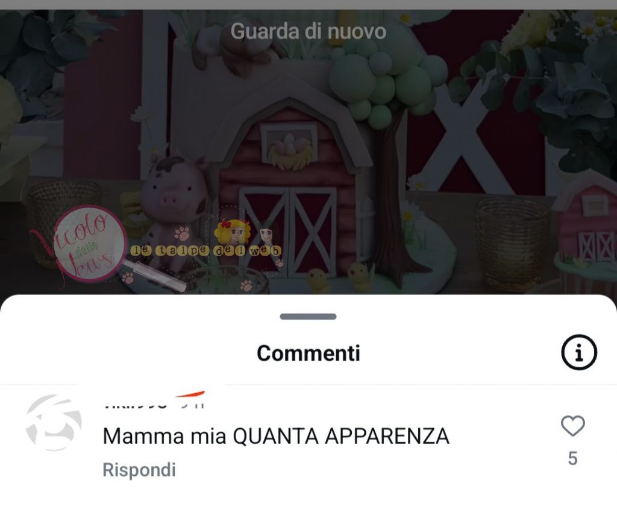Tap the blonde cartoon girl watermark face

(x=233, y=232)
